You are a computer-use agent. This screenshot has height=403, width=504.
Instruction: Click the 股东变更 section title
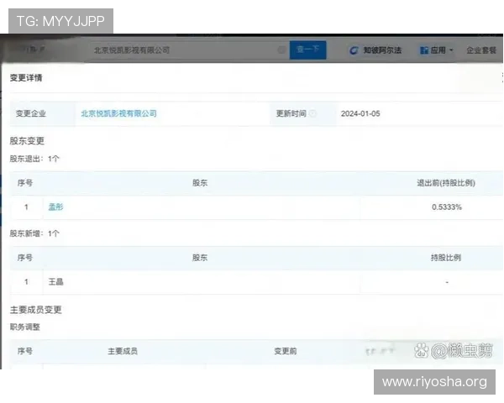point(27,141)
